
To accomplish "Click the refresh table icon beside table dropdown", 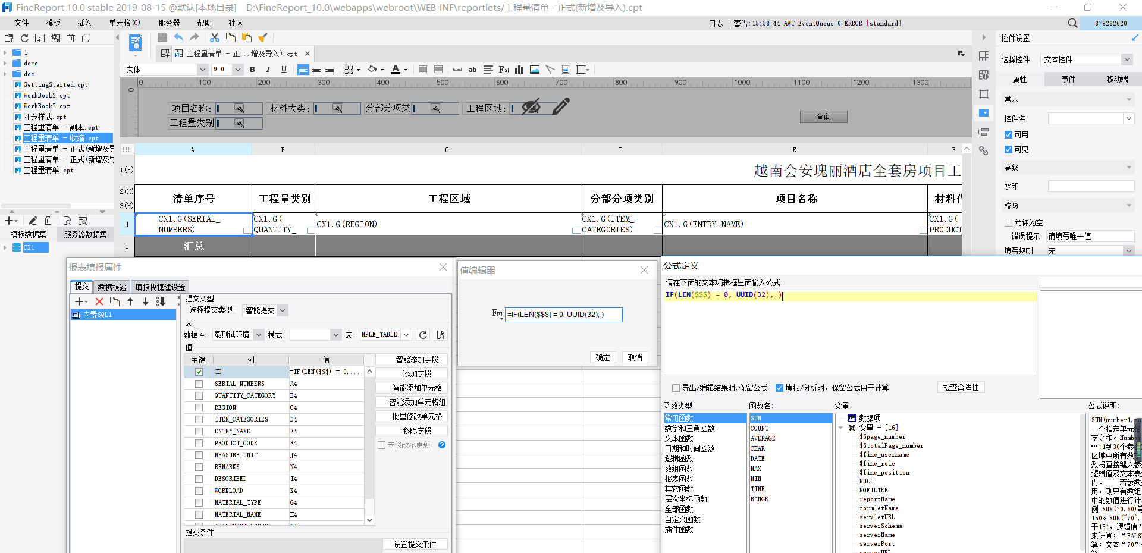I will (423, 335).
